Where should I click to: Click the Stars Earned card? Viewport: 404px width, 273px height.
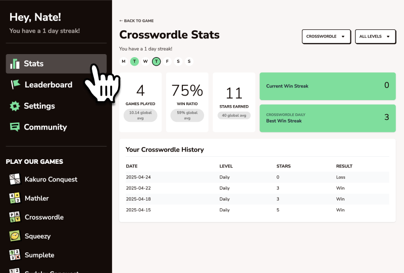point(234,102)
